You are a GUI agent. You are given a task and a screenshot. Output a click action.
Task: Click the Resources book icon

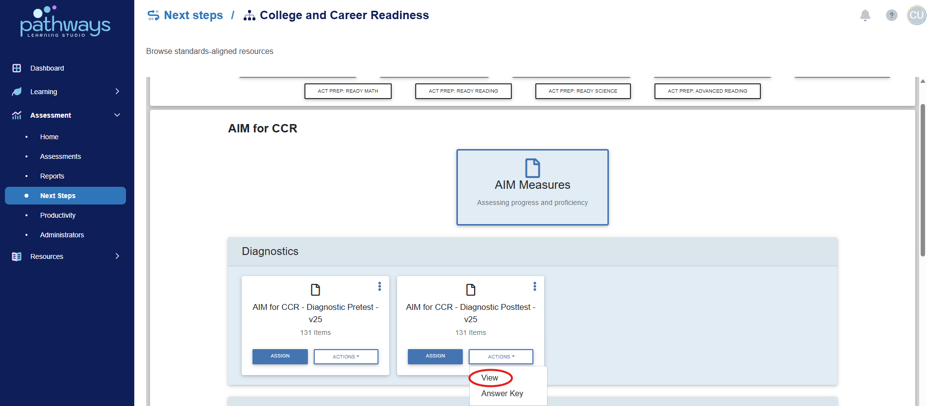(17, 256)
